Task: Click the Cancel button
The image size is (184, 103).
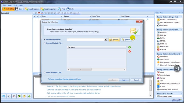Action: click(x=136, y=80)
